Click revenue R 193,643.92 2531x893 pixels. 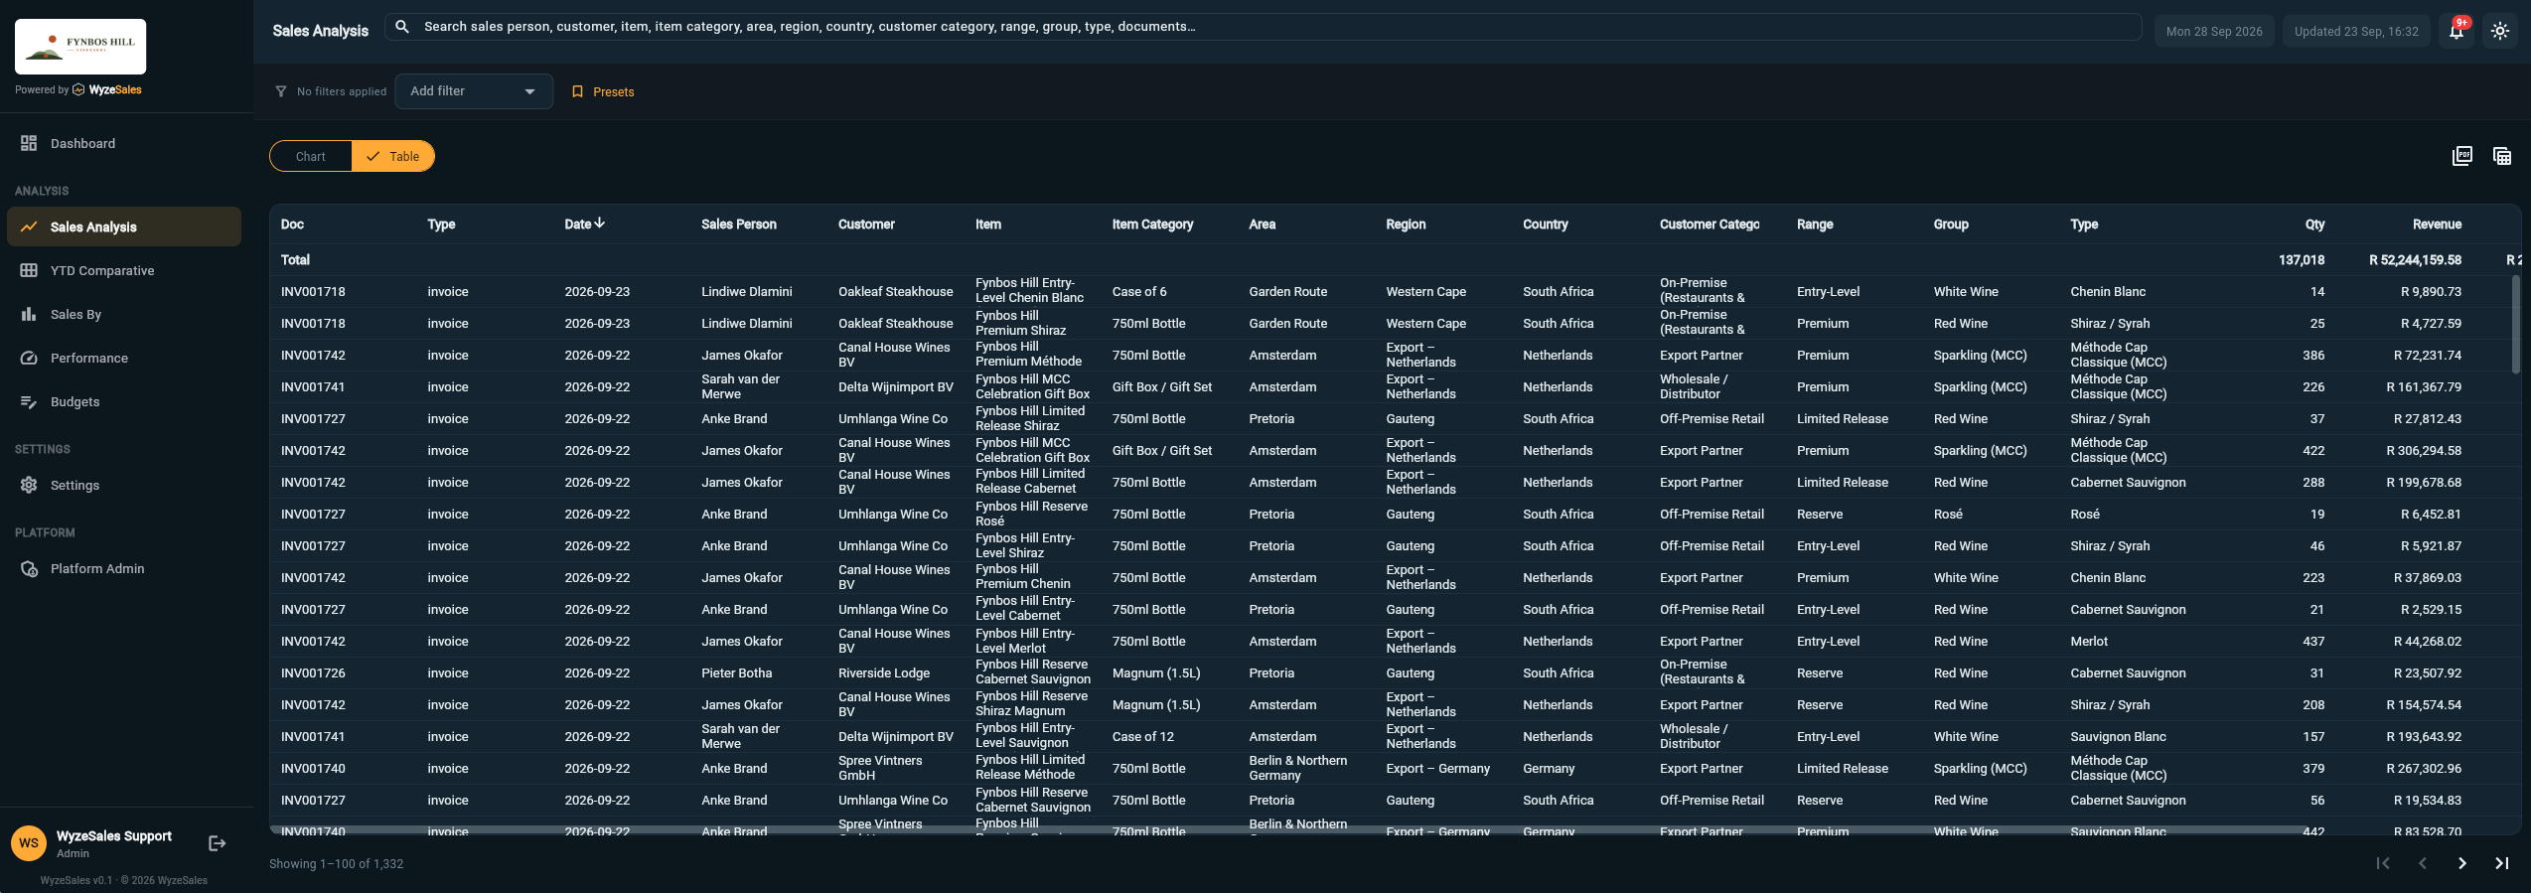tap(2424, 737)
